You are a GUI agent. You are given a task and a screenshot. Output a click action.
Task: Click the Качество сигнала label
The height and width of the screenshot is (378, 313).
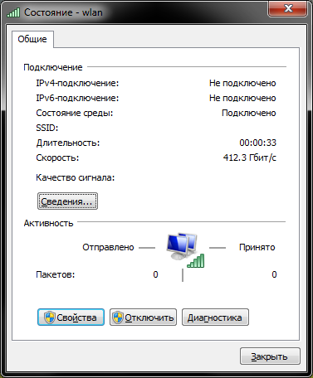(76, 177)
